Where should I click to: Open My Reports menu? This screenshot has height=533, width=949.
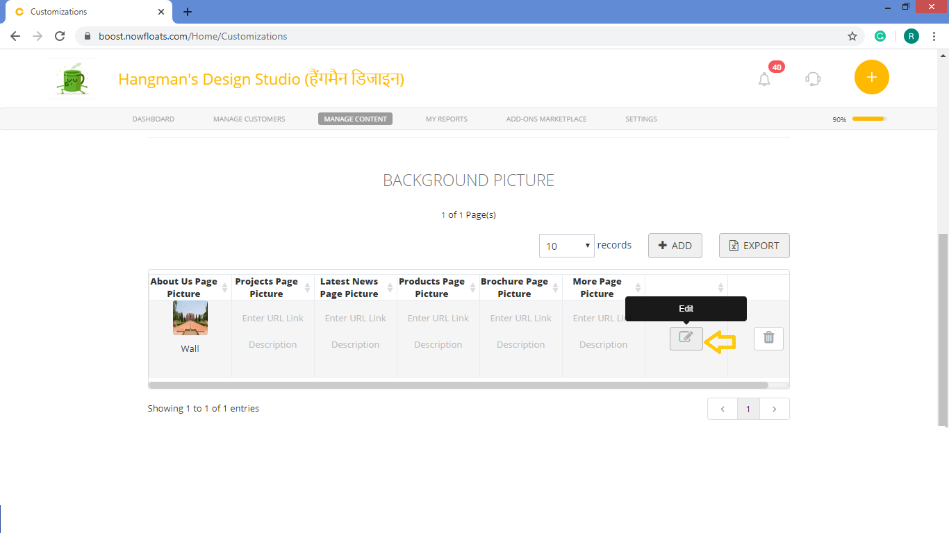[x=447, y=119]
